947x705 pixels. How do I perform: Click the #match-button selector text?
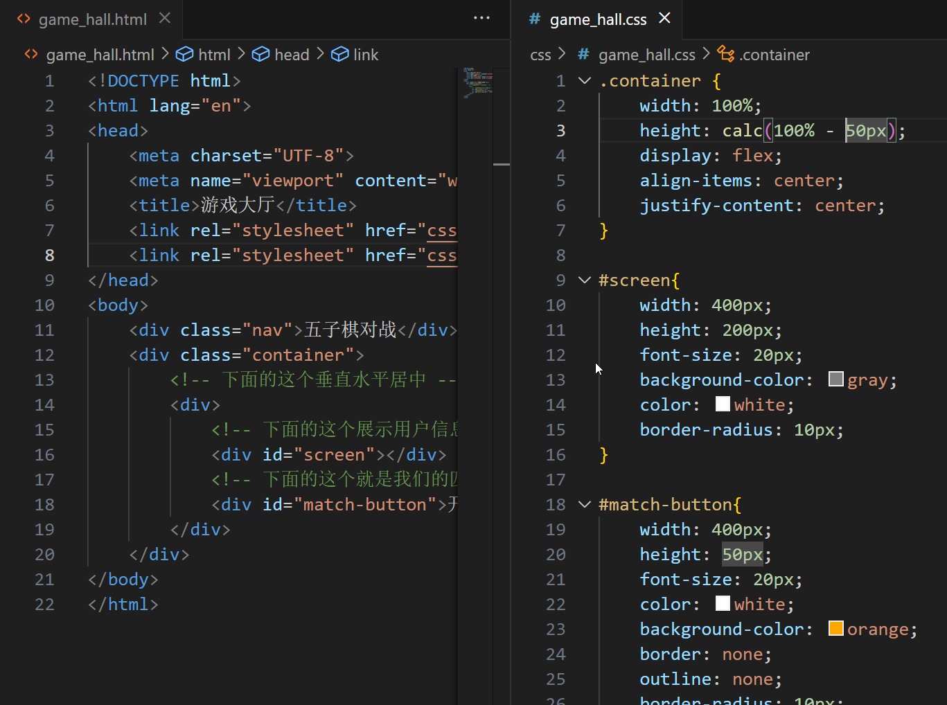665,505
